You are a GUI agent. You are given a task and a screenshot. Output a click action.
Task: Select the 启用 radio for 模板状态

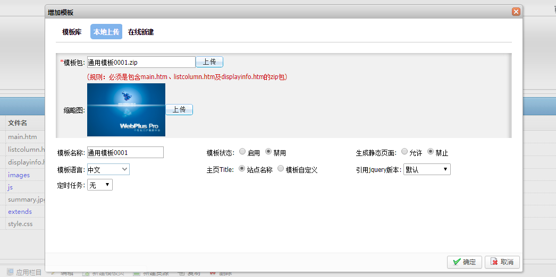[242, 151]
